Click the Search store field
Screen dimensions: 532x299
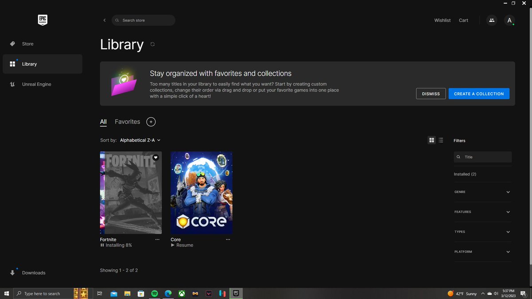143,20
